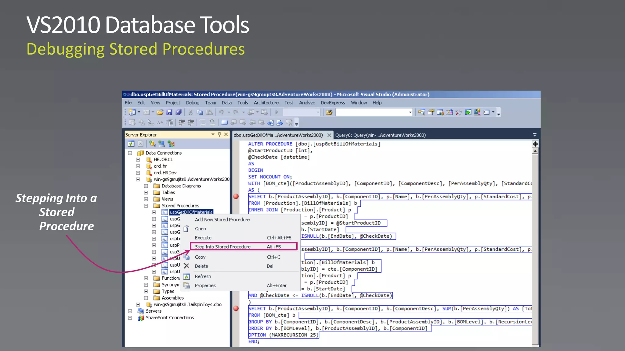Click the editor scrollbar up arrow
This screenshot has width=625, height=351.
(535, 151)
